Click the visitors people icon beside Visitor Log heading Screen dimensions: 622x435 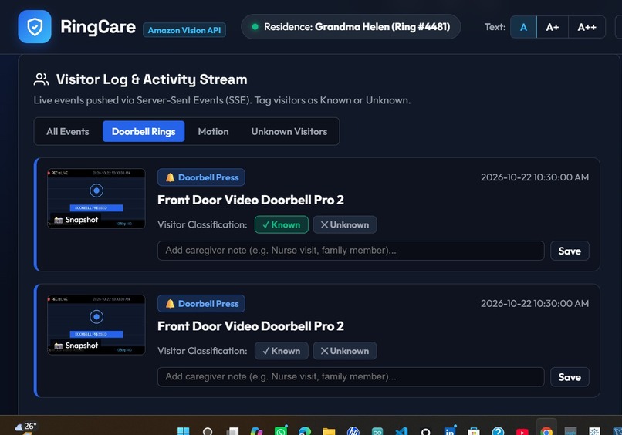41,79
